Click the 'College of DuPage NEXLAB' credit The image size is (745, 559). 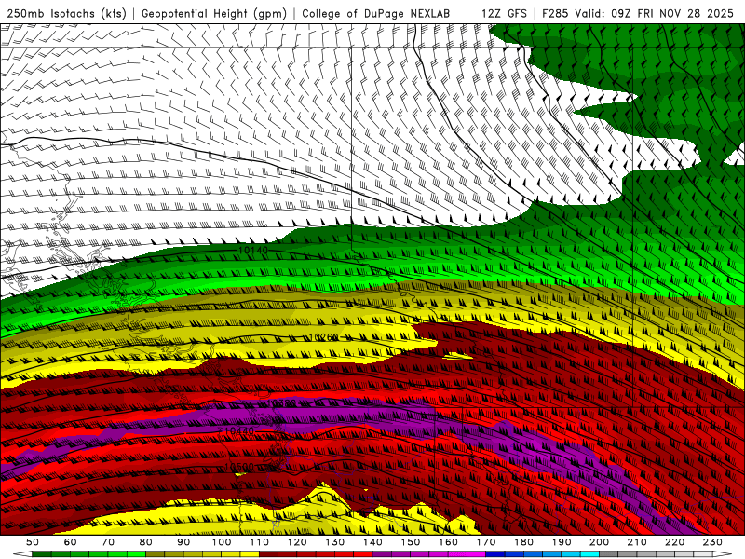pyautogui.click(x=375, y=13)
